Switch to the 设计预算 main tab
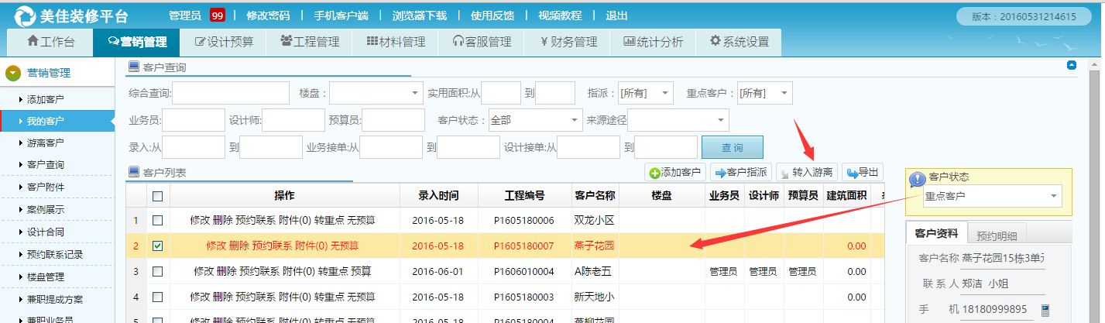 point(223,43)
